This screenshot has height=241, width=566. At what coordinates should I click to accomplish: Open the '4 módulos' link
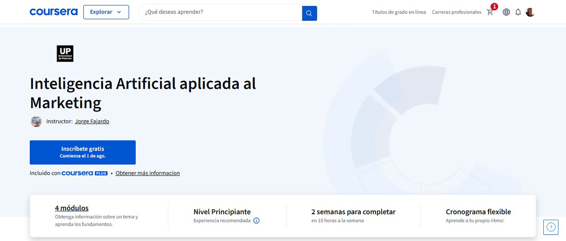pyautogui.click(x=72, y=208)
